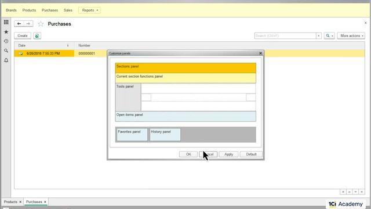Click the magnifier find button
Image resolution: width=371 pixels, height=209 pixels.
pyautogui.click(x=329, y=36)
